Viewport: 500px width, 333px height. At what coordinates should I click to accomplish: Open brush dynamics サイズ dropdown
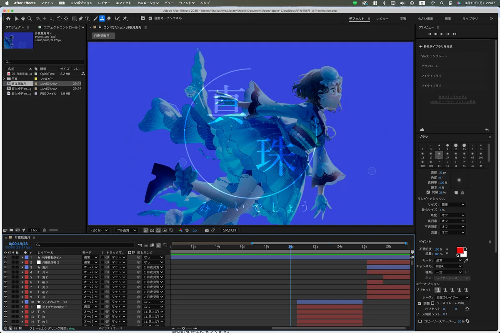pyautogui.click(x=452, y=205)
